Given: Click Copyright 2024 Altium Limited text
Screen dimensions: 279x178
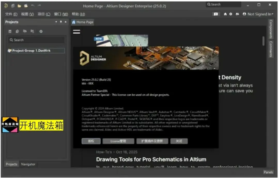Looking at the screenshot, I should coord(103,109).
